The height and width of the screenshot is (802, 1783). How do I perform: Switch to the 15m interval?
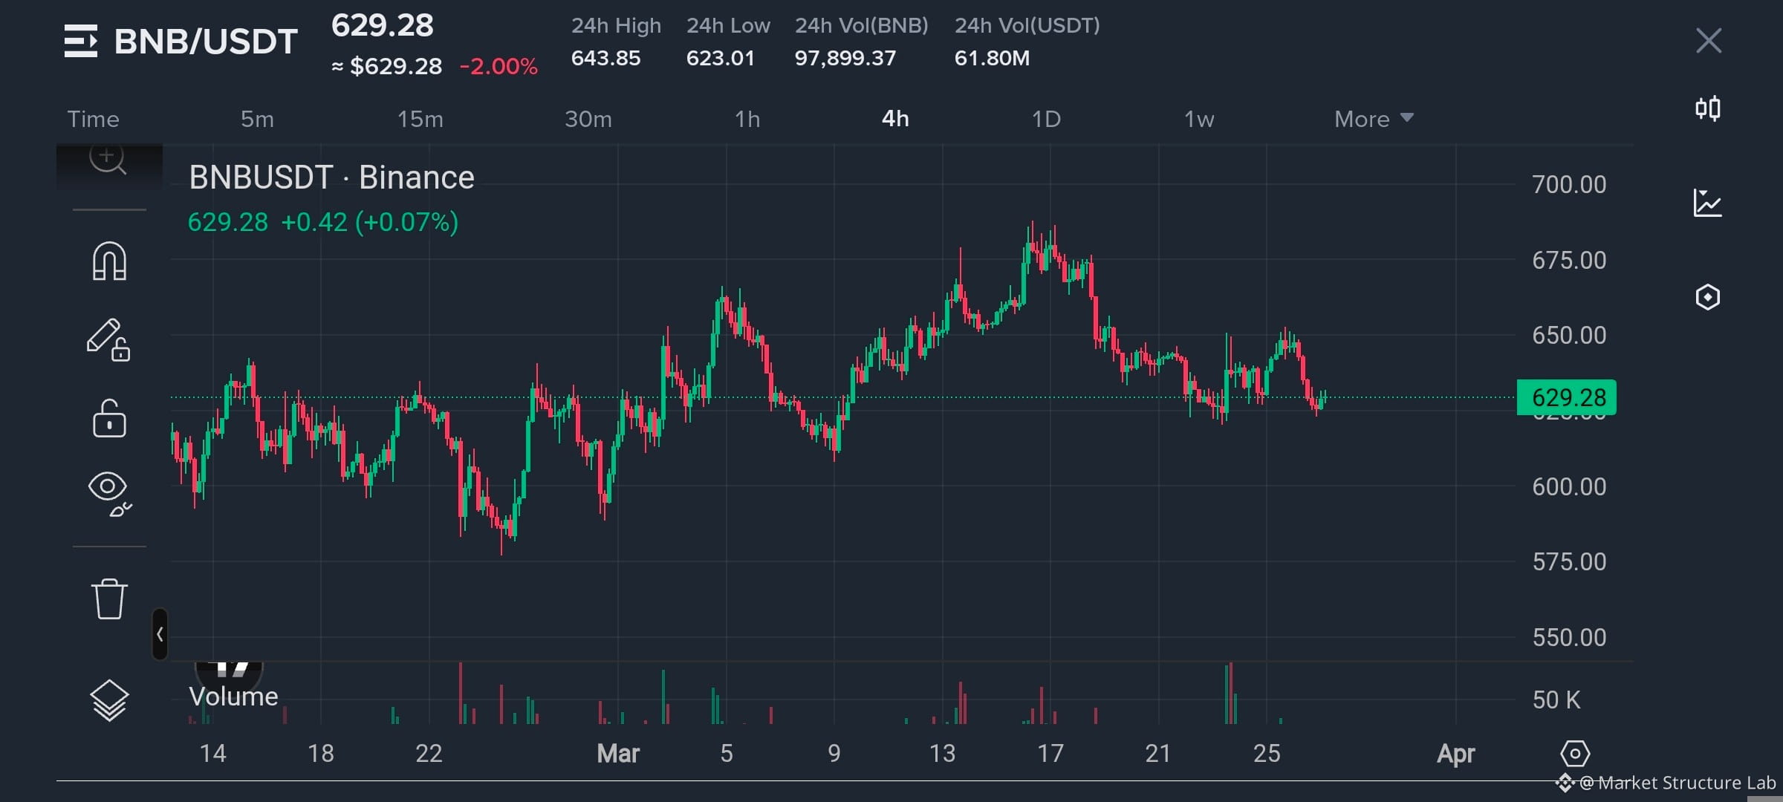(x=420, y=119)
